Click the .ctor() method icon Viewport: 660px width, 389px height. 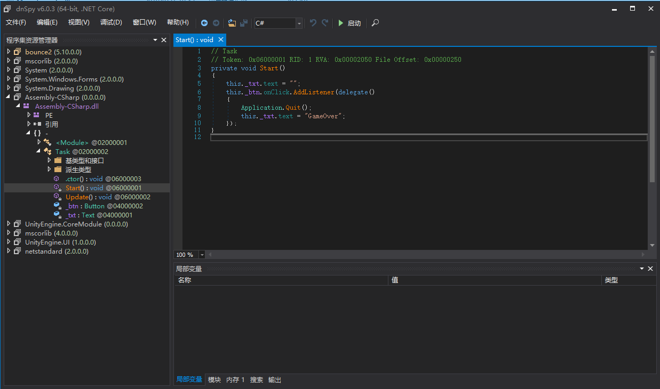pyautogui.click(x=57, y=179)
